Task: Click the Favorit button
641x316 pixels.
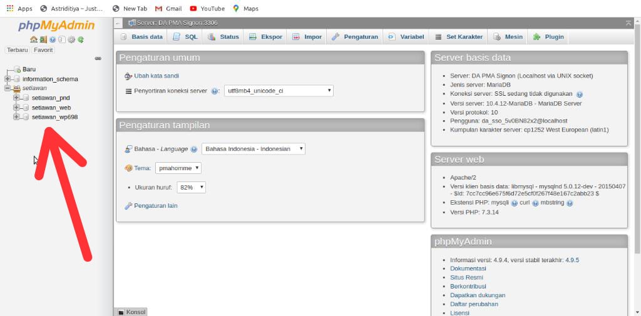Action: 43,50
